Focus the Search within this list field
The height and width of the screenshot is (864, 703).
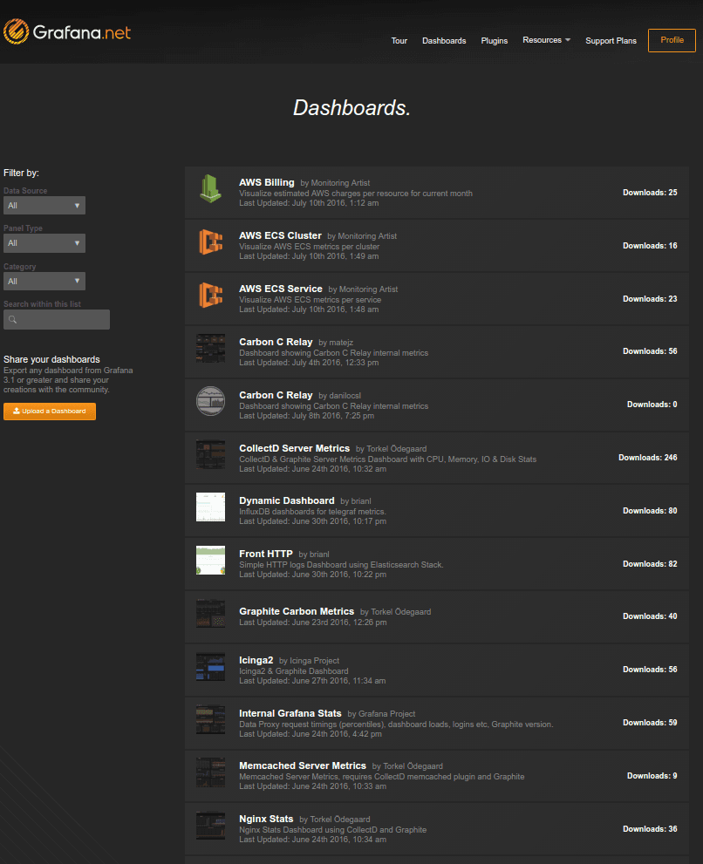point(56,320)
